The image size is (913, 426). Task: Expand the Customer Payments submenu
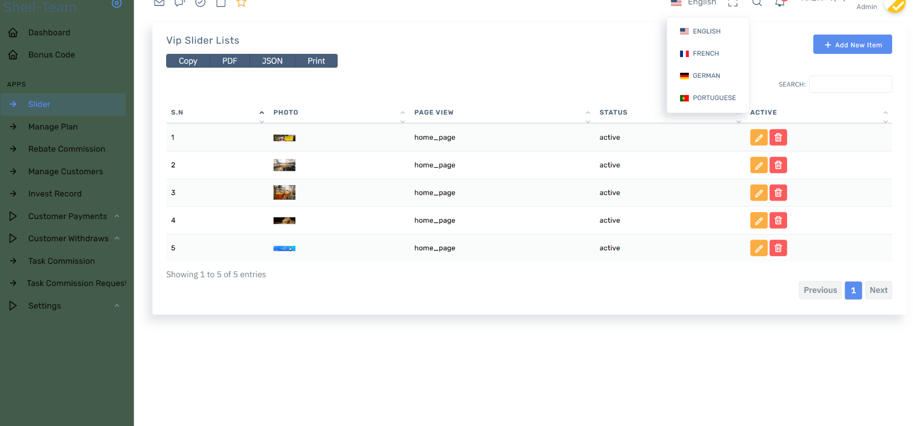[x=67, y=216]
